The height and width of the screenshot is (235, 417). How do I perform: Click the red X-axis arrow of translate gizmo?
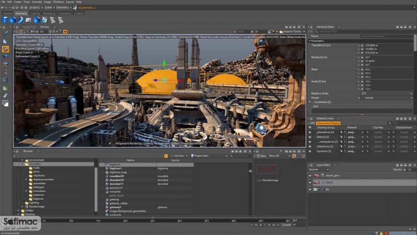point(181,80)
